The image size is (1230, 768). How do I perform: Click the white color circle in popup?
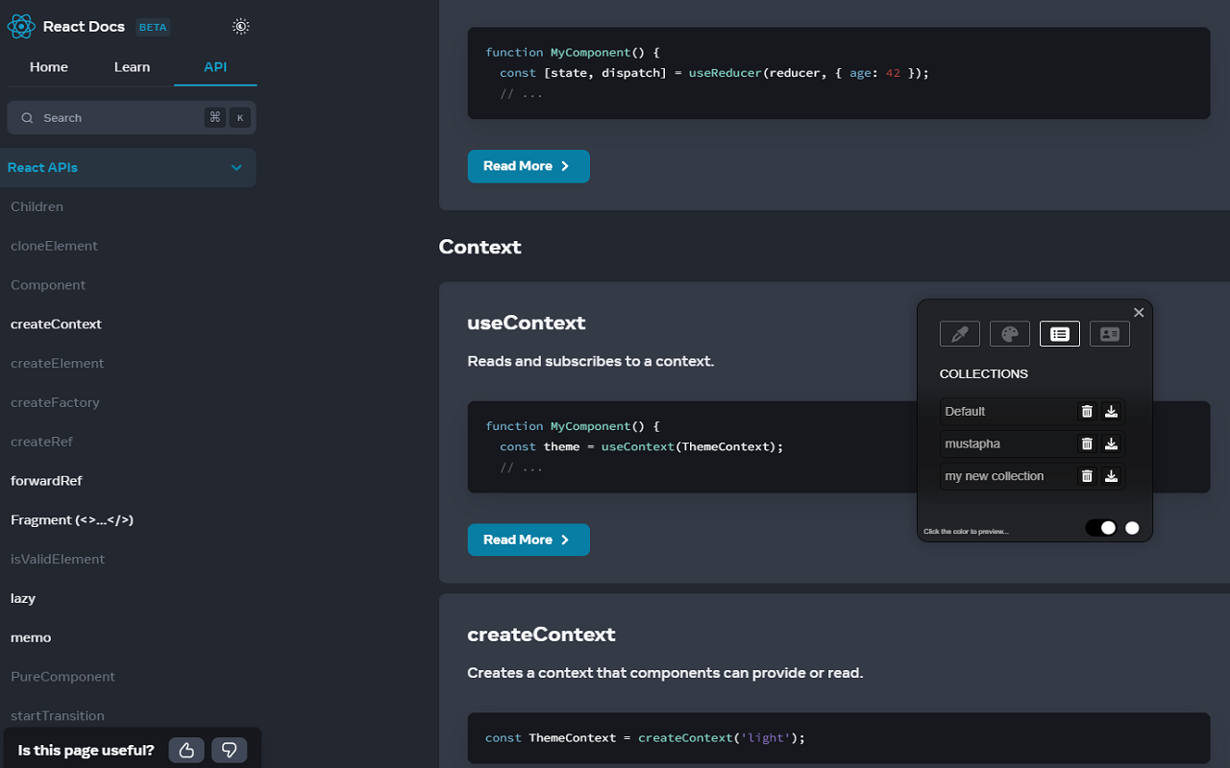(1132, 528)
